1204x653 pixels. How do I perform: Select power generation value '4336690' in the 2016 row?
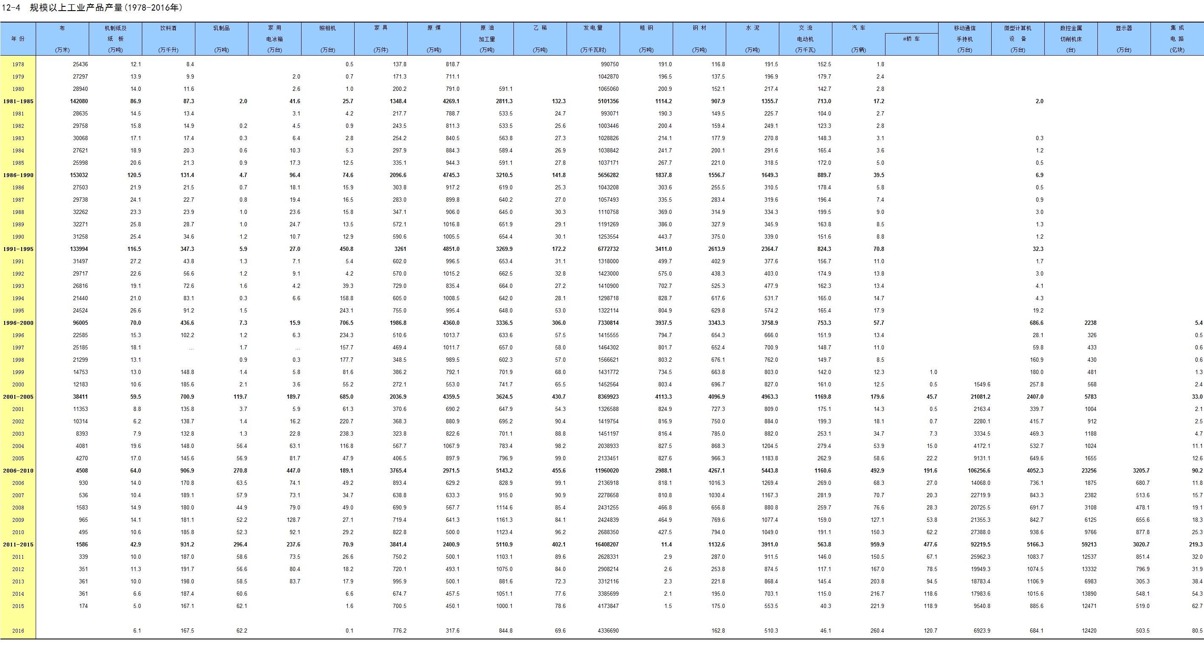point(608,631)
